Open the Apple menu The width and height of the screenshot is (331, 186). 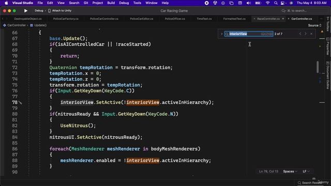6,3
